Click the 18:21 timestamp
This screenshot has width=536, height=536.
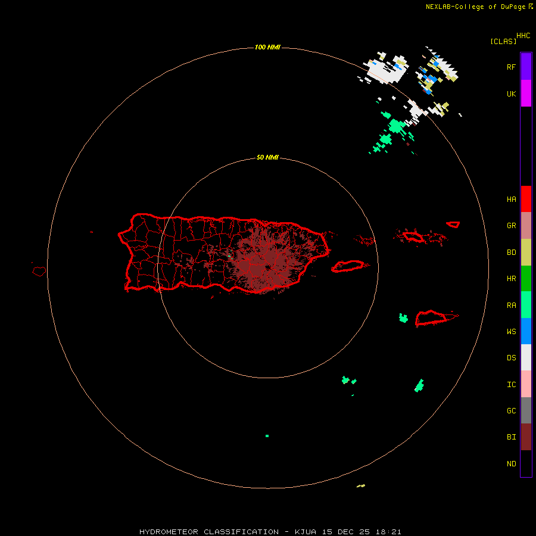tap(389, 532)
